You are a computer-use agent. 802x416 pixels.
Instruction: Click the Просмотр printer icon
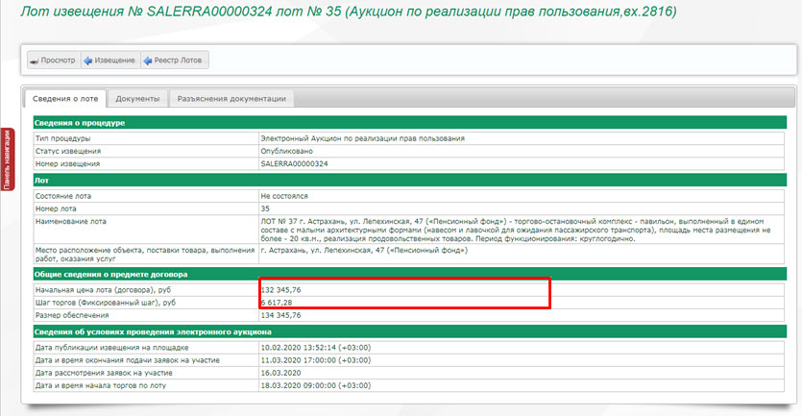pos(35,60)
